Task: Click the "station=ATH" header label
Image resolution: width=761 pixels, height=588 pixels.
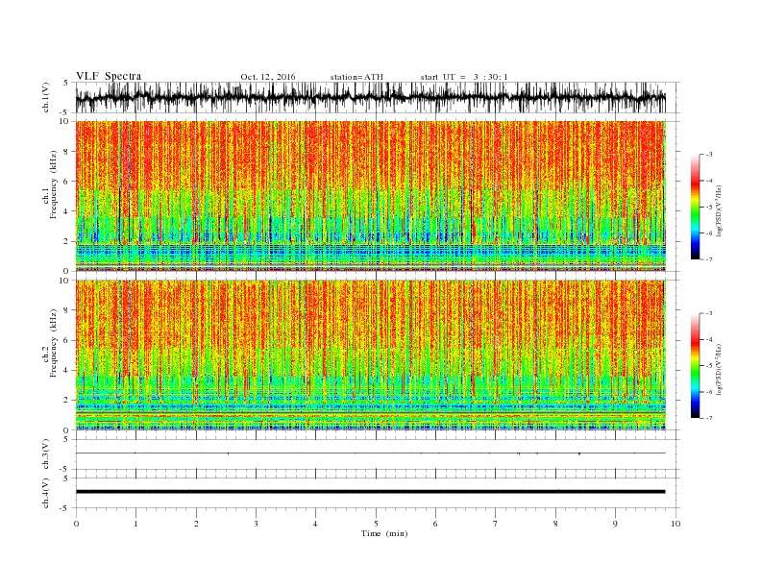Action: [x=356, y=77]
